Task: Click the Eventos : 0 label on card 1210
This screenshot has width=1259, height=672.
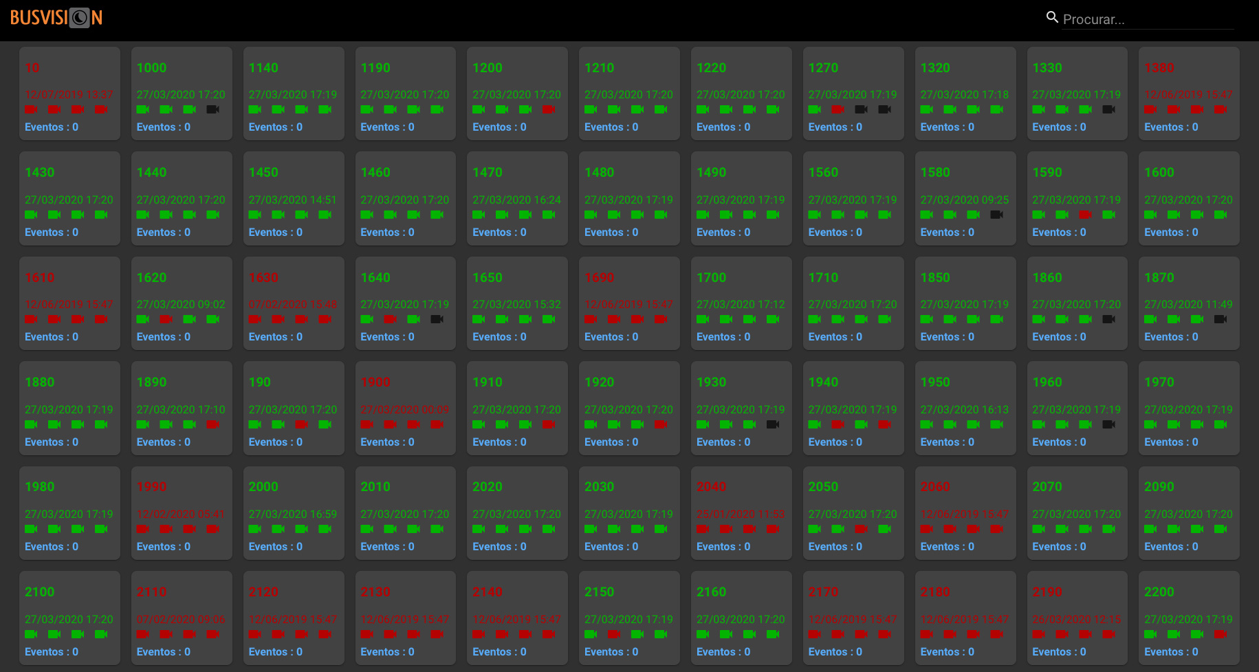Action: coord(611,127)
